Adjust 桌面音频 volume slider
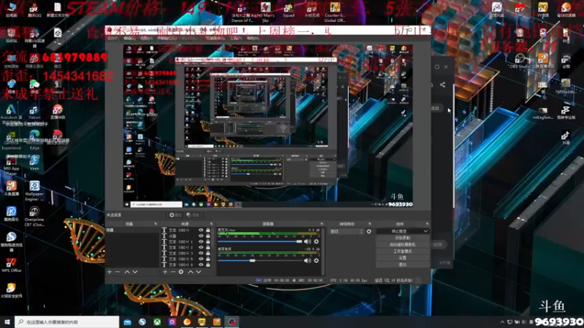Image resolution: width=584 pixels, height=328 pixels. pos(260,261)
